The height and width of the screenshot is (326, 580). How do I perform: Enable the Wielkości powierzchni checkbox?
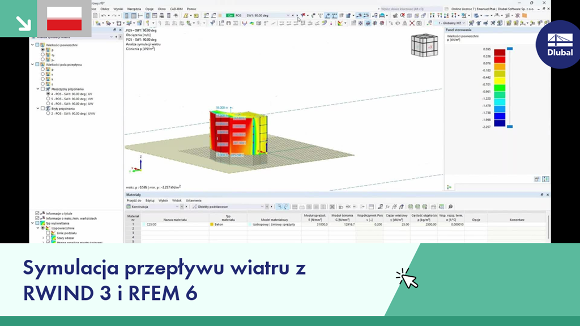tap(37, 45)
